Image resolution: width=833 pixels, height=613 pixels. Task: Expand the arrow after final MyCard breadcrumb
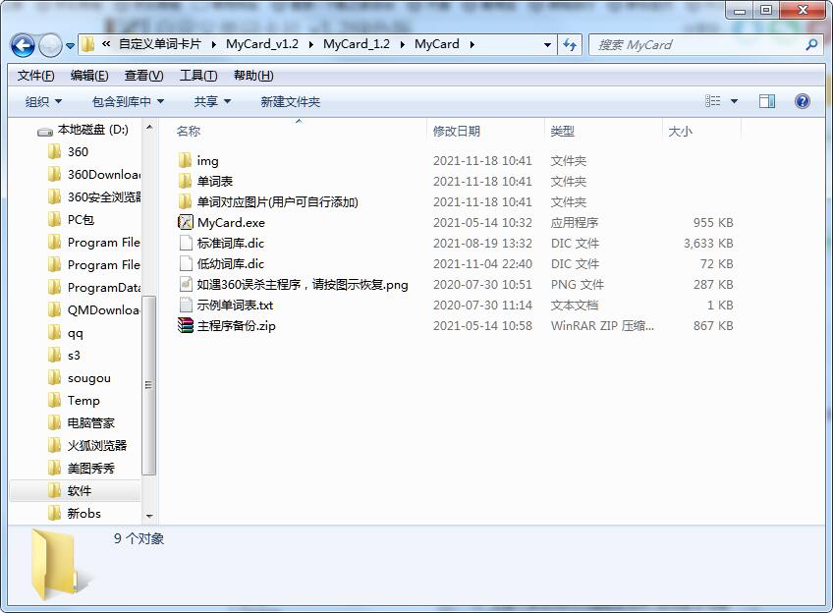tap(472, 44)
